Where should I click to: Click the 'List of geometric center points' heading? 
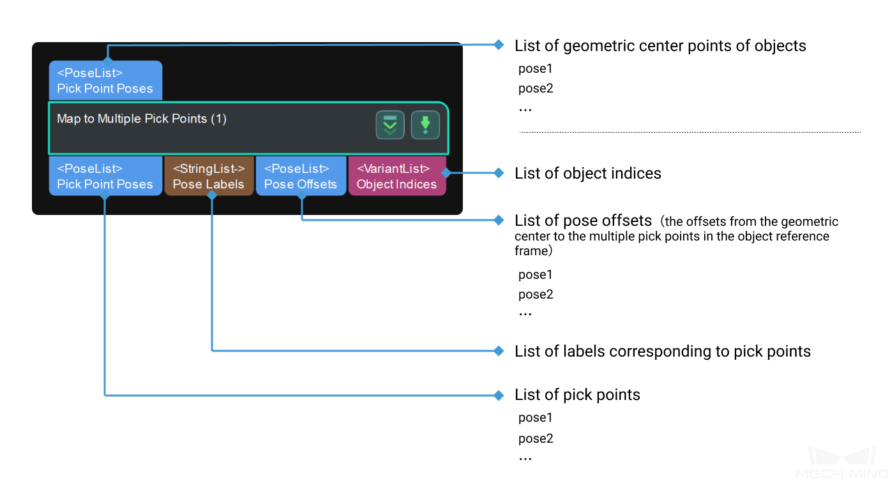point(660,46)
